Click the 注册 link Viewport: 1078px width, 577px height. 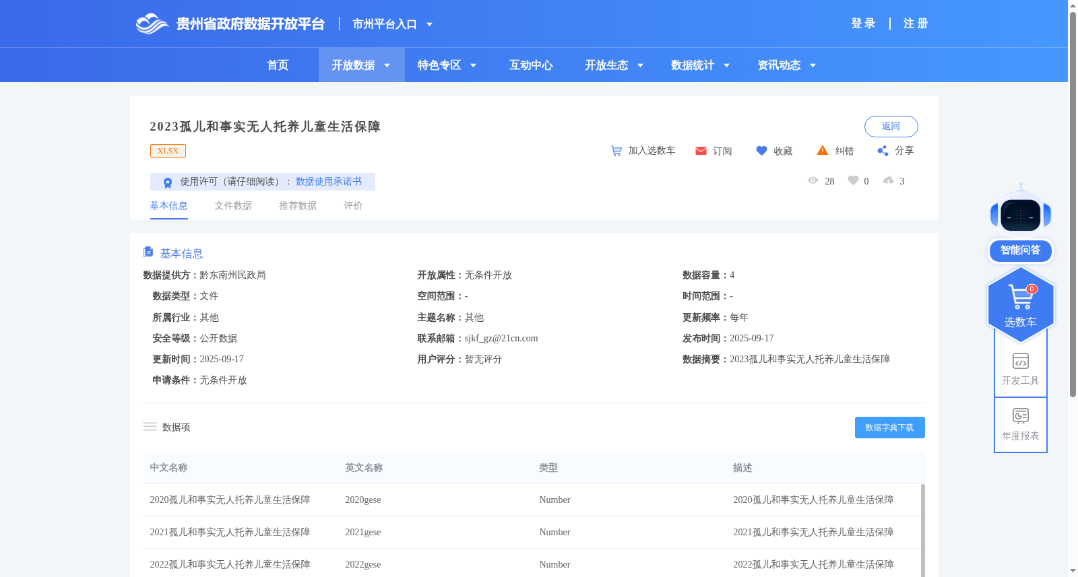point(916,24)
